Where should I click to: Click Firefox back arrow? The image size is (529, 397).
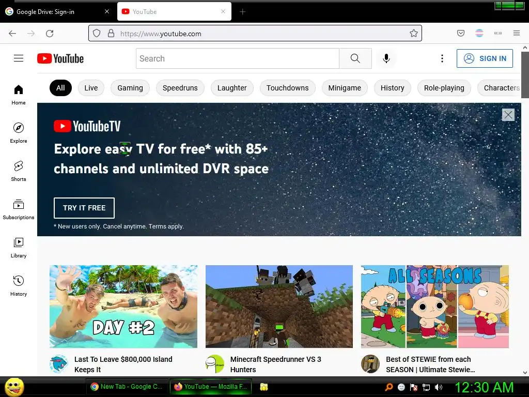(x=12, y=34)
